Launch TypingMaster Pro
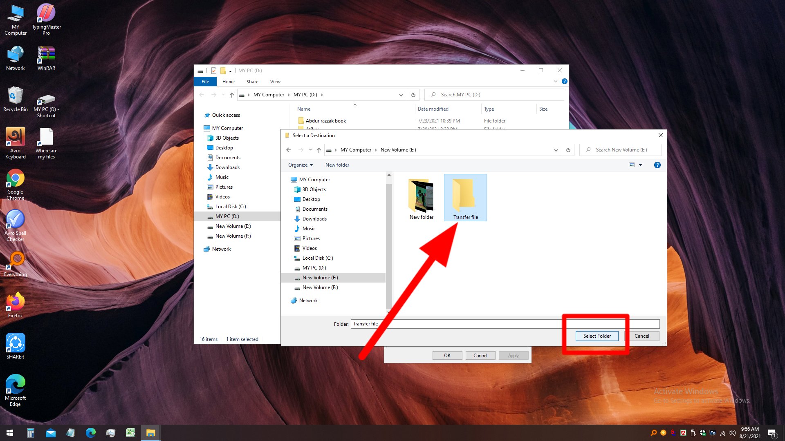The image size is (785, 441). pyautogui.click(x=45, y=13)
